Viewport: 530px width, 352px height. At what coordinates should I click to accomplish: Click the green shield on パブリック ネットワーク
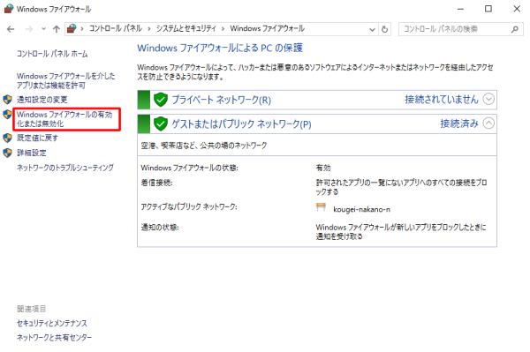point(161,124)
